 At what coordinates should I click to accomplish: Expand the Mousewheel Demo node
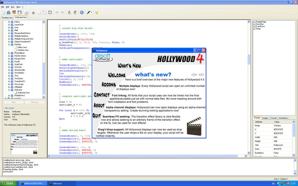pyautogui.click(x=9, y=33)
